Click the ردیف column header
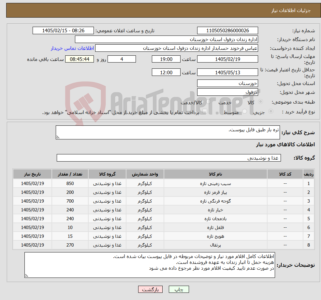The height and width of the screenshot is (300, 321). coord(309,174)
